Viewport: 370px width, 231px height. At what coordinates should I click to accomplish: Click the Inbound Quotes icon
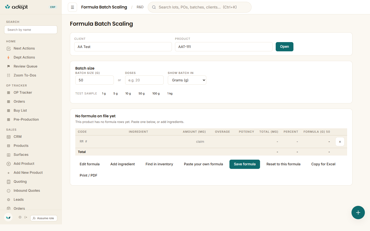point(8,191)
